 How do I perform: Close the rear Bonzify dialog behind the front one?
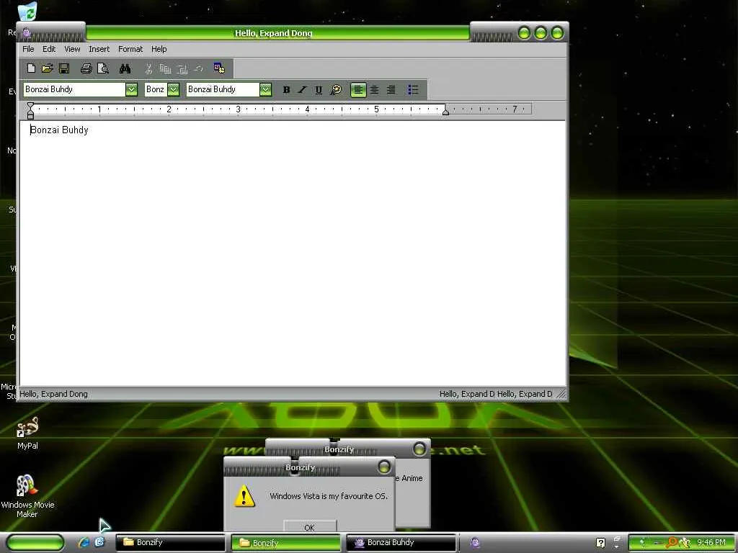(419, 449)
